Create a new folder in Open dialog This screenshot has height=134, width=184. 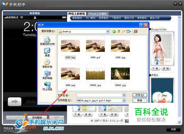[123, 32]
